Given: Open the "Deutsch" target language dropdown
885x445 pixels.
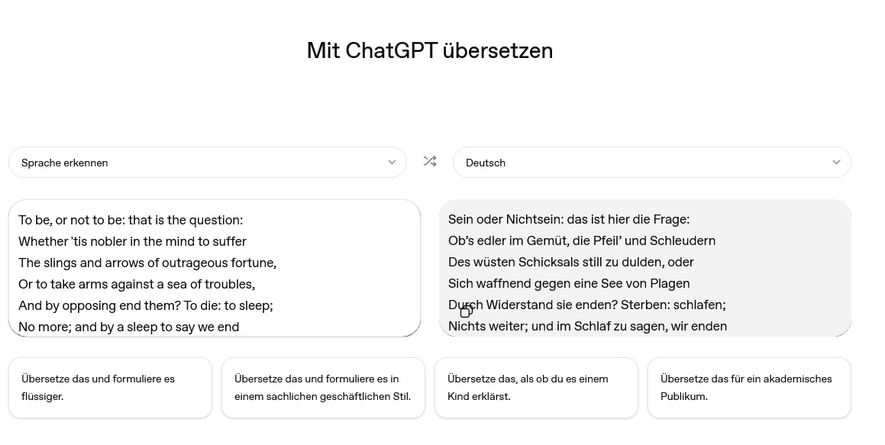Looking at the screenshot, I should (651, 163).
